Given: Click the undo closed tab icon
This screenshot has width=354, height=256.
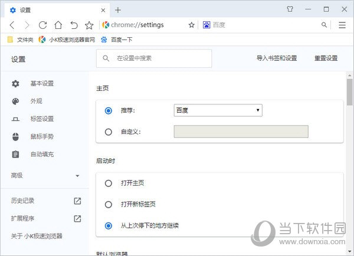Looking at the screenshot, I should [x=74, y=25].
